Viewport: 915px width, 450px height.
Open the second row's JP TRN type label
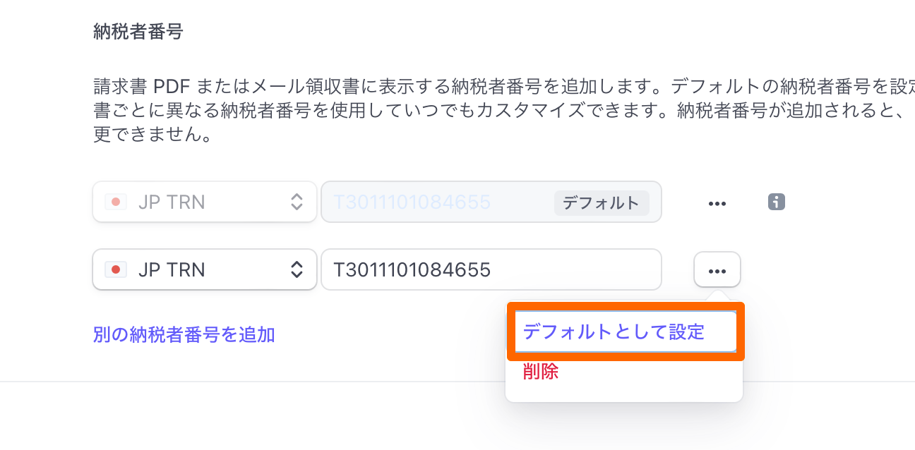click(172, 269)
